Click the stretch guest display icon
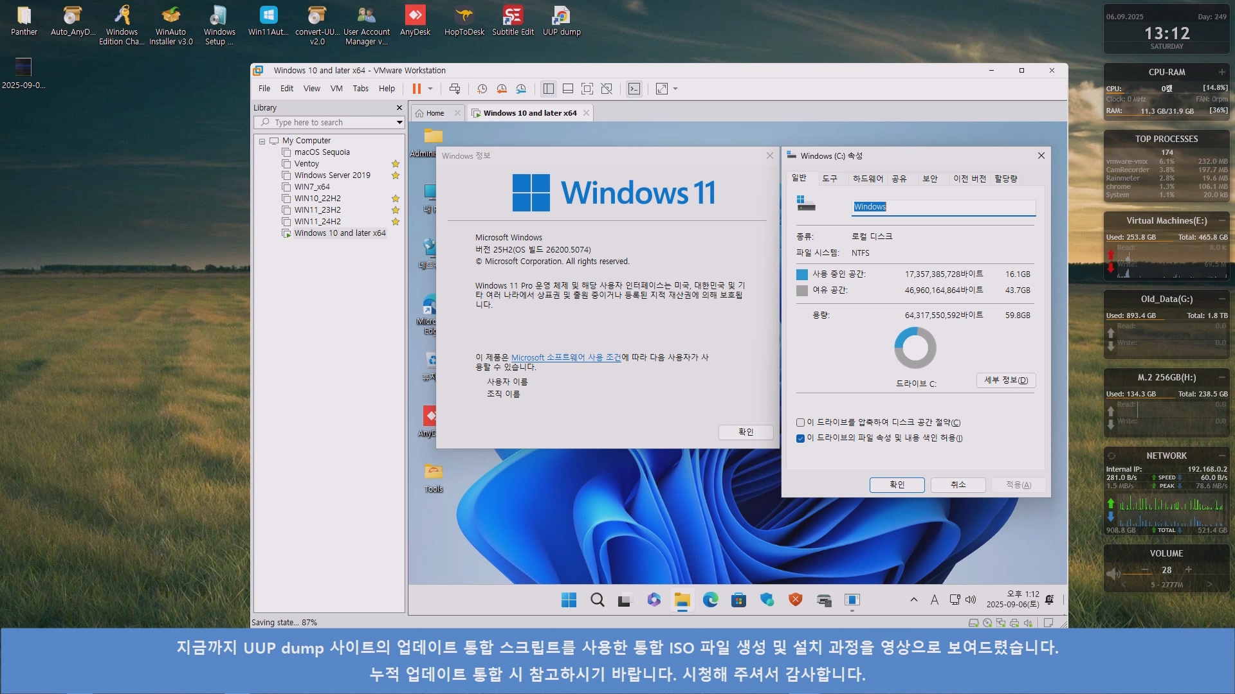1235x694 pixels. point(662,89)
